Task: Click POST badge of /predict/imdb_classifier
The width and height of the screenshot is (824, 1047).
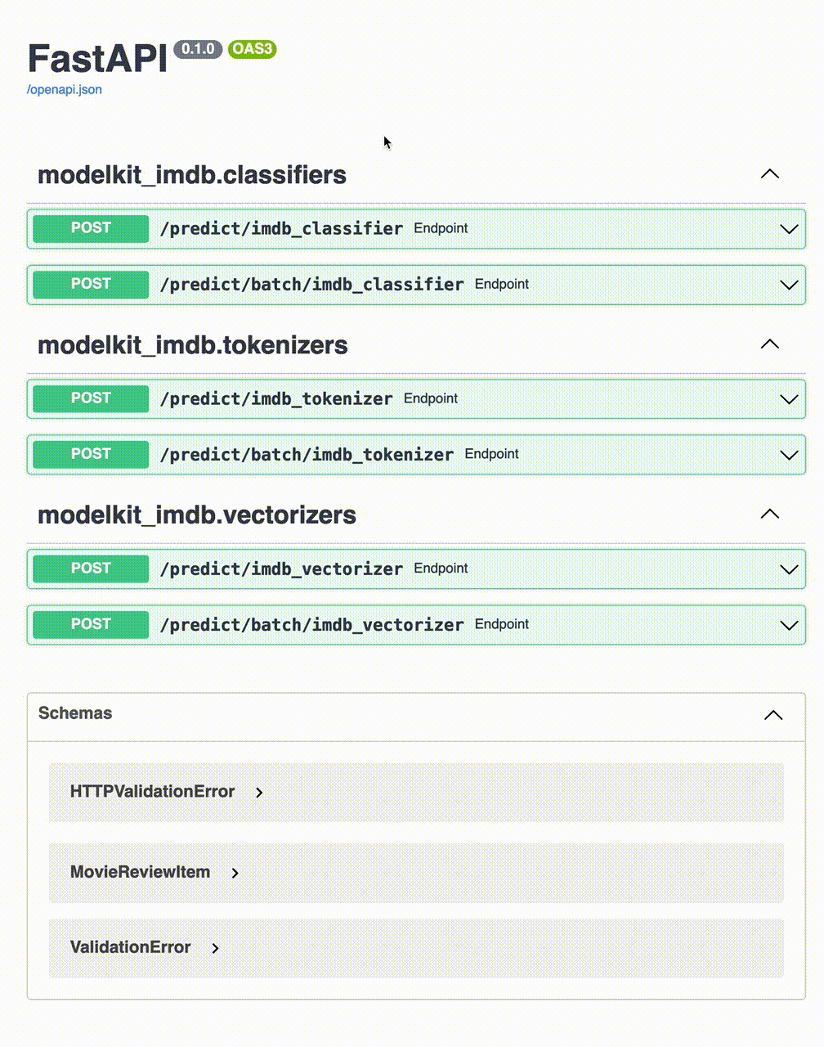Action: [91, 228]
